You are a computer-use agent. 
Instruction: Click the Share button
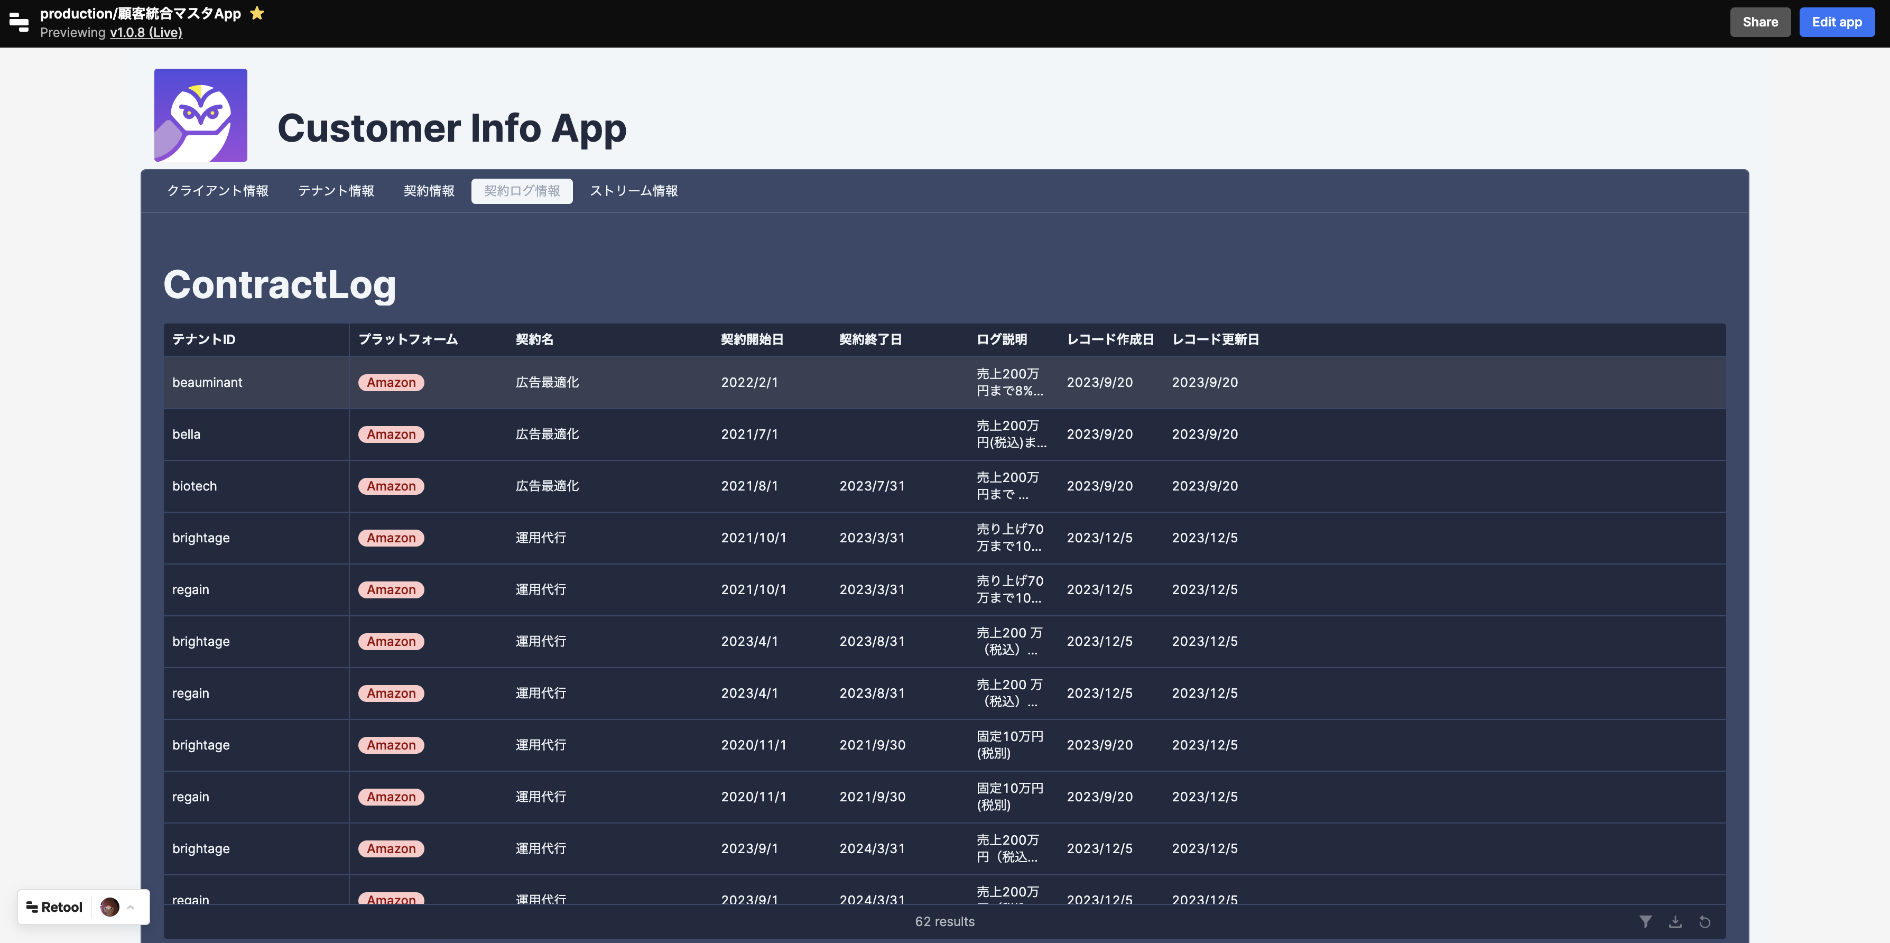tap(1760, 22)
